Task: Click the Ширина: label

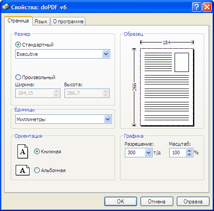Action: click(25, 84)
